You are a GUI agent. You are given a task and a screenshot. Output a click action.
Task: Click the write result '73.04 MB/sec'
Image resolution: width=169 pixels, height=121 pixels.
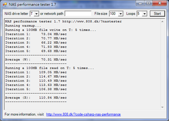pos(54,34)
